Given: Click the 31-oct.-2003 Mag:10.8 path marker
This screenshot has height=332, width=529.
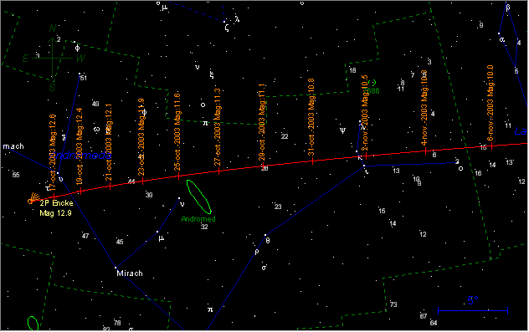Looking at the screenshot, I should click(313, 161).
